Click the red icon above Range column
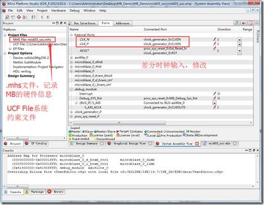The image size is (264, 205). pos(250,23)
